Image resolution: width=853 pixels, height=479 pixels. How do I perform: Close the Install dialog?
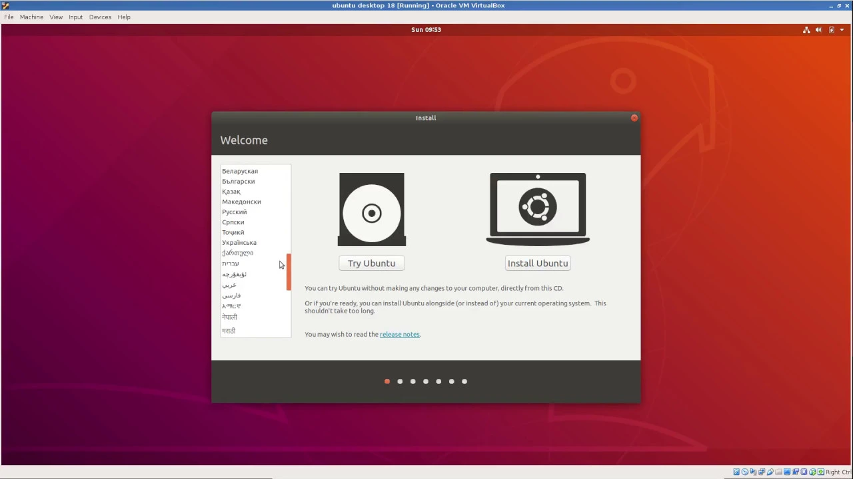[x=634, y=118]
